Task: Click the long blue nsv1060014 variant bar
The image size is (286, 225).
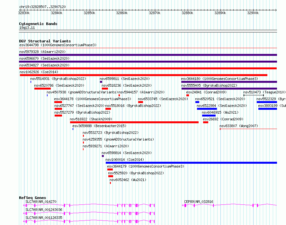Action: click(x=191, y=163)
